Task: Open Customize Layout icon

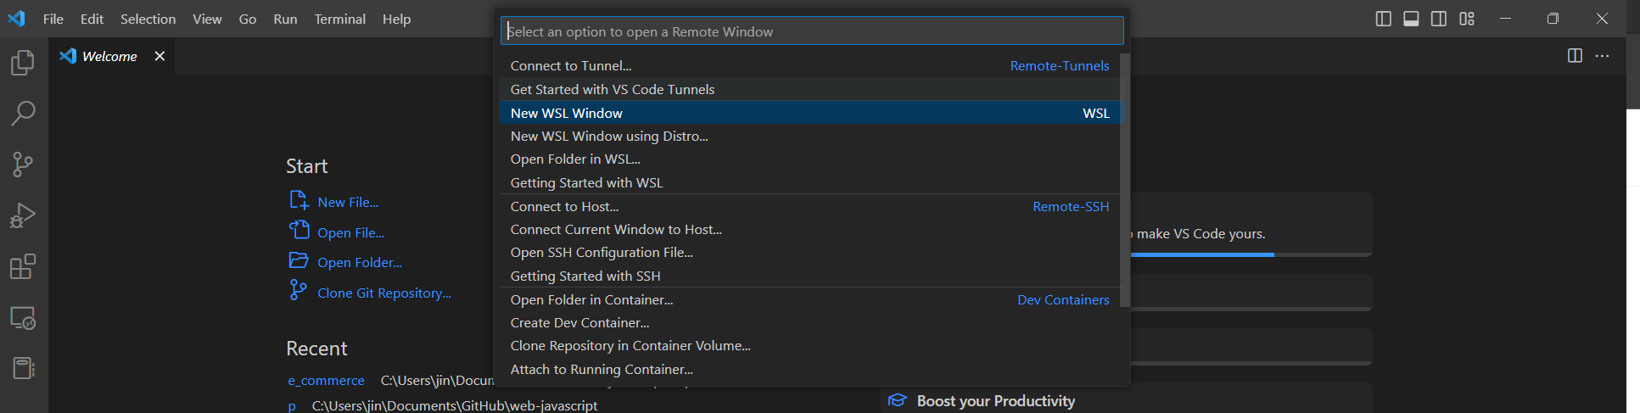Action: pos(1467,19)
